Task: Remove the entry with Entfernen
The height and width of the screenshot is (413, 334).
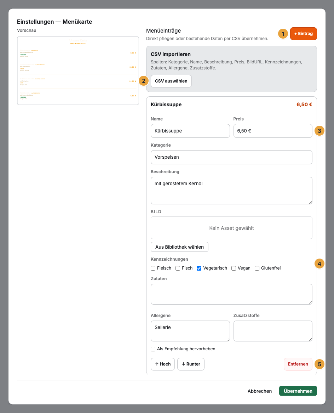Action: pos(298,364)
